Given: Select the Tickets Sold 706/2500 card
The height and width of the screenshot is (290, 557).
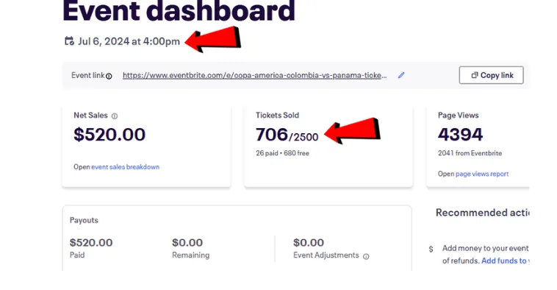Looking at the screenshot, I should click(x=328, y=145).
